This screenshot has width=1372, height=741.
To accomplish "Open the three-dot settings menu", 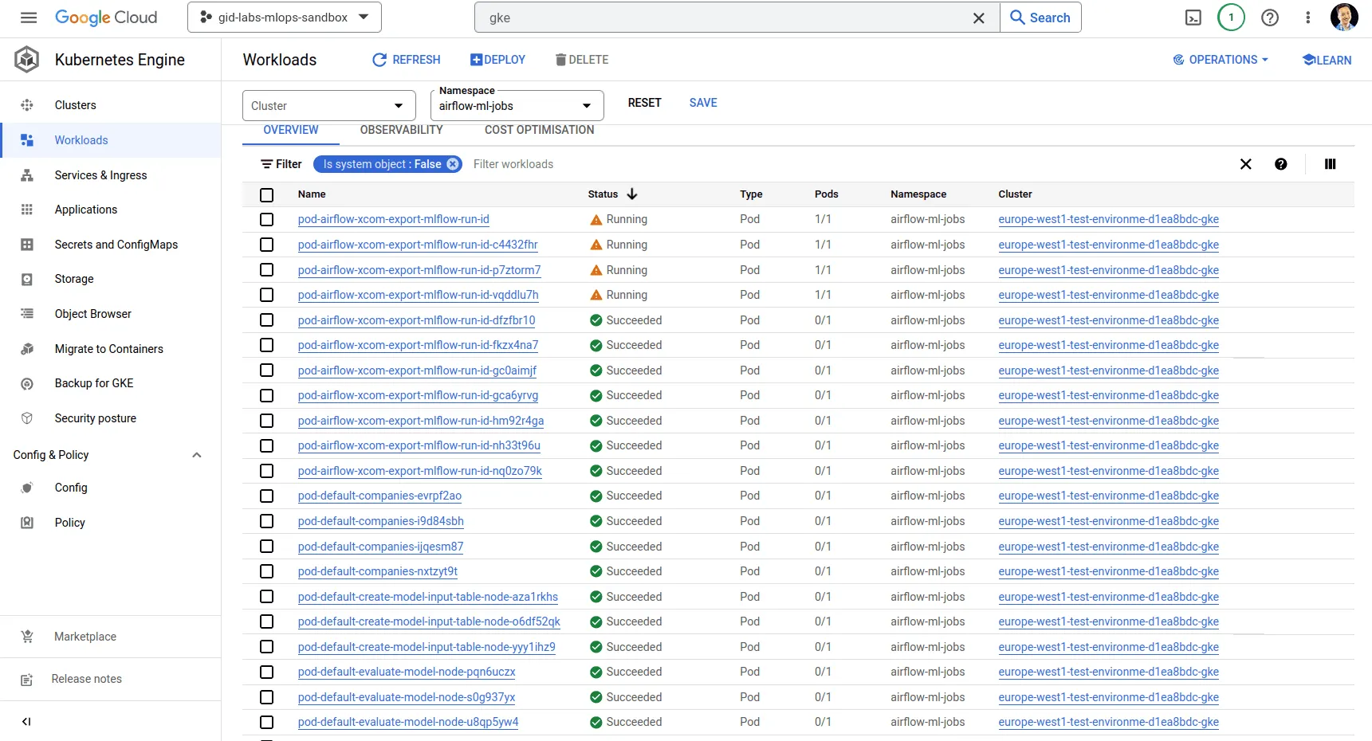I will (x=1307, y=18).
